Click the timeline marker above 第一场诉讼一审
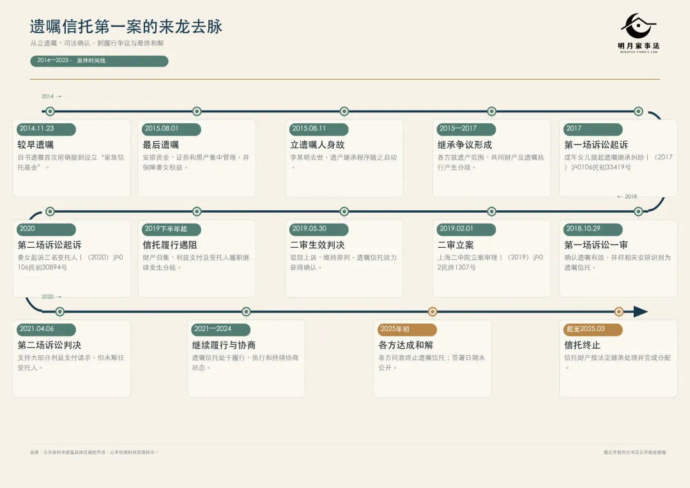 point(638,211)
